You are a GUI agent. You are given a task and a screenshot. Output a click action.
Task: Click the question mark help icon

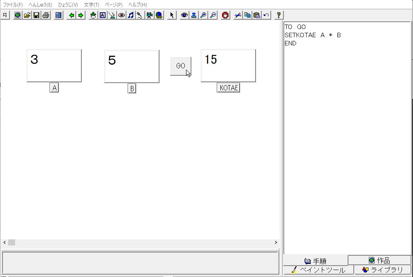(278, 15)
